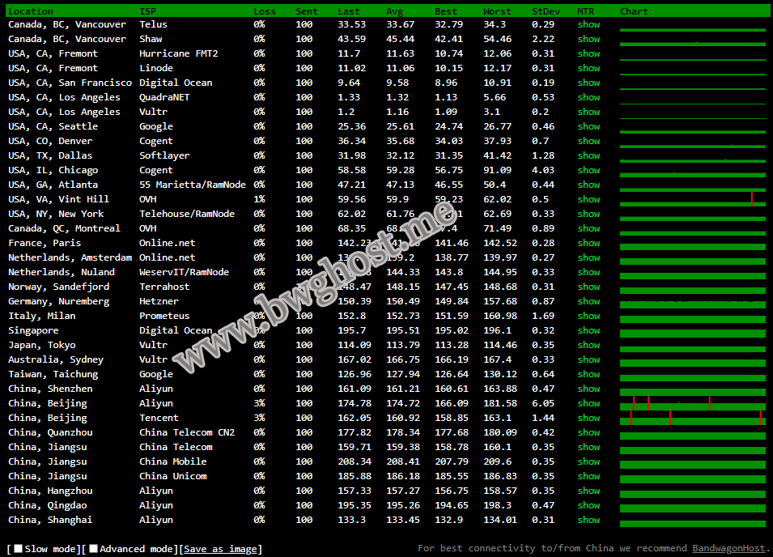This screenshot has height=557, width=773.
Task: Show MTR for Online.net Paris row
Action: tap(588, 243)
